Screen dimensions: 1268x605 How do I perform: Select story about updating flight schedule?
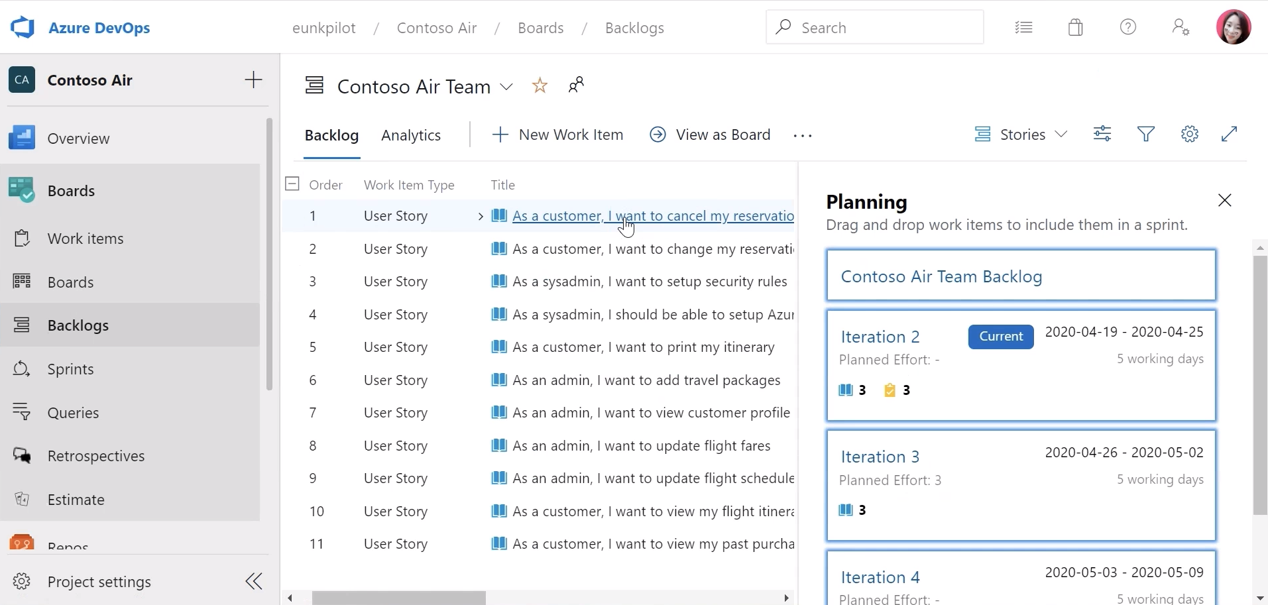pos(653,478)
